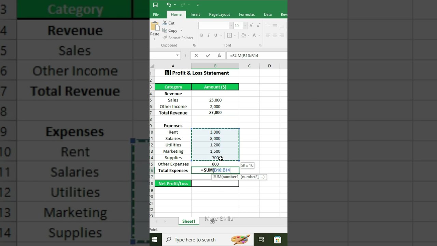The image size is (437, 246).
Task: Center text horizontally
Action: (275, 35)
